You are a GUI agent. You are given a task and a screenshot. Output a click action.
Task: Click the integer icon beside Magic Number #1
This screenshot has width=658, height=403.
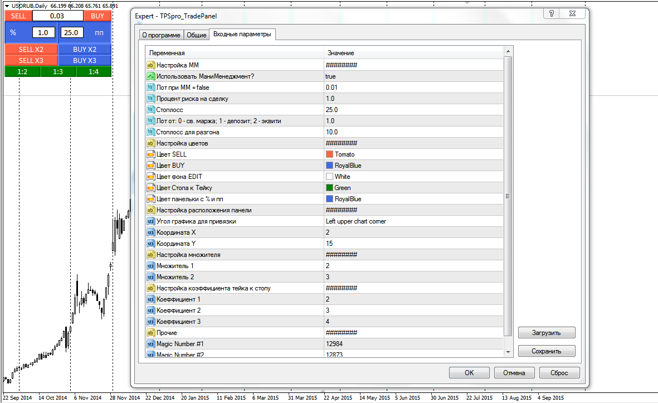[x=150, y=344]
